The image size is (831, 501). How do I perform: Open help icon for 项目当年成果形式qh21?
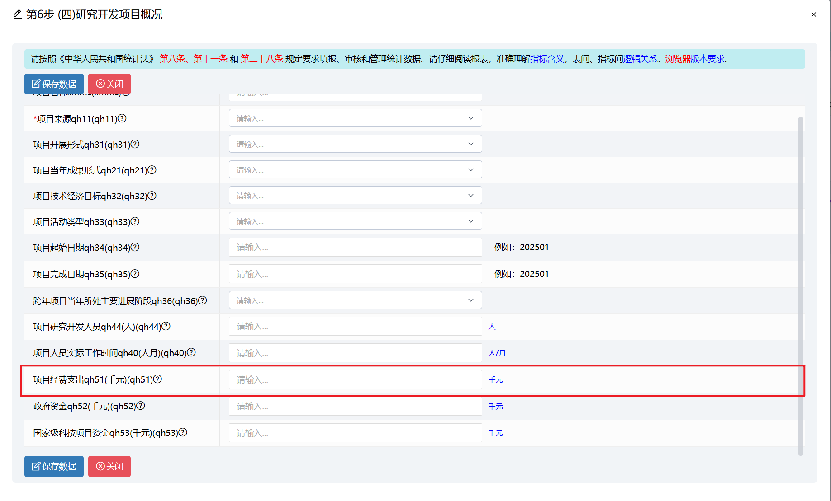coord(152,170)
